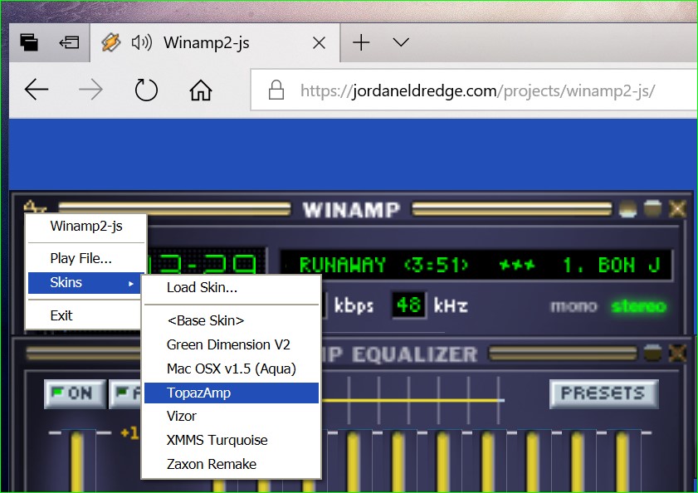Mute the tab using the speaker icon
Viewport: 698px width, 493px height.
pyautogui.click(x=142, y=43)
